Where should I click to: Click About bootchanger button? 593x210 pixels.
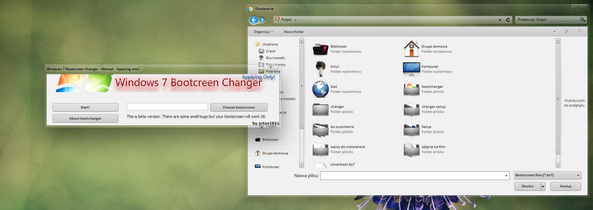(85, 118)
